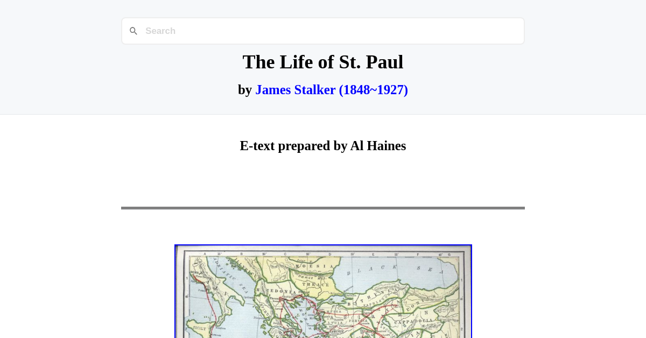The width and height of the screenshot is (646, 338).
Task: Click SICILY on the map
Action: [x=200, y=328]
